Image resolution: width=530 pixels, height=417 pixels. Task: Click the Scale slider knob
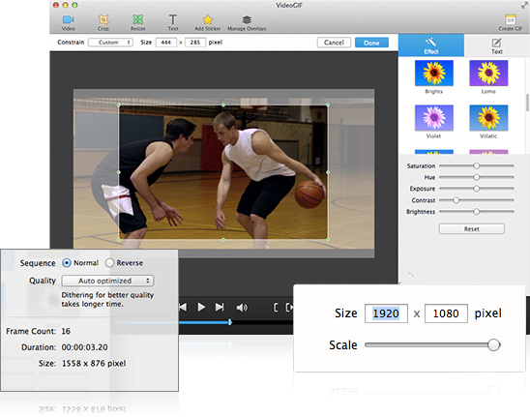click(493, 345)
